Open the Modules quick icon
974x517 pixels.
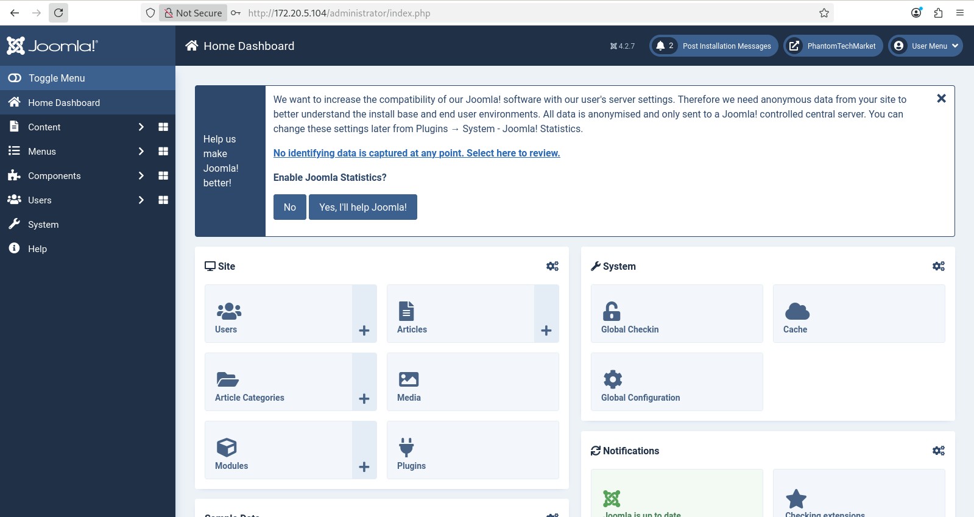278,450
